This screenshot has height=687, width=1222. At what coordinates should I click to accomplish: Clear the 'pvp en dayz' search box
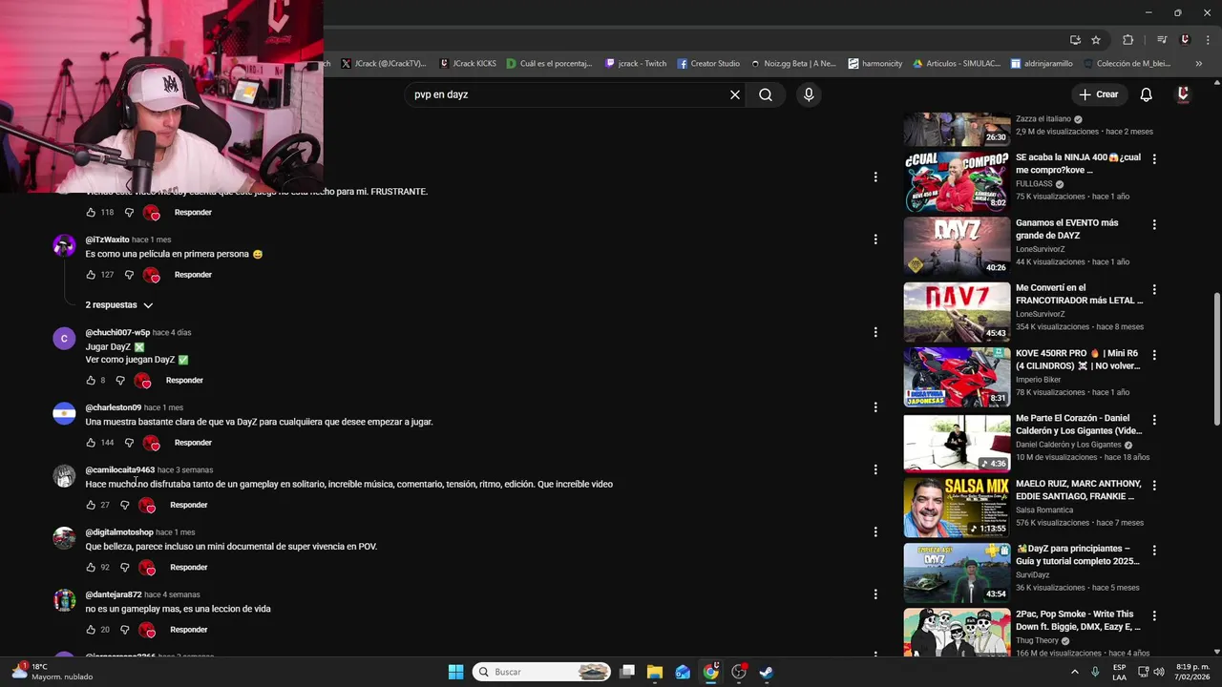[x=735, y=94]
